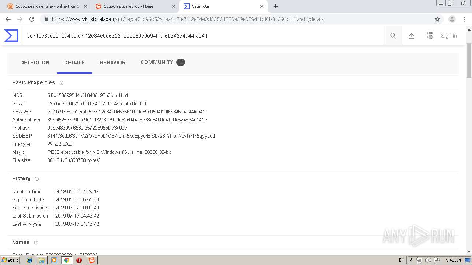Switch to Sogou input method tab

pos(135,6)
